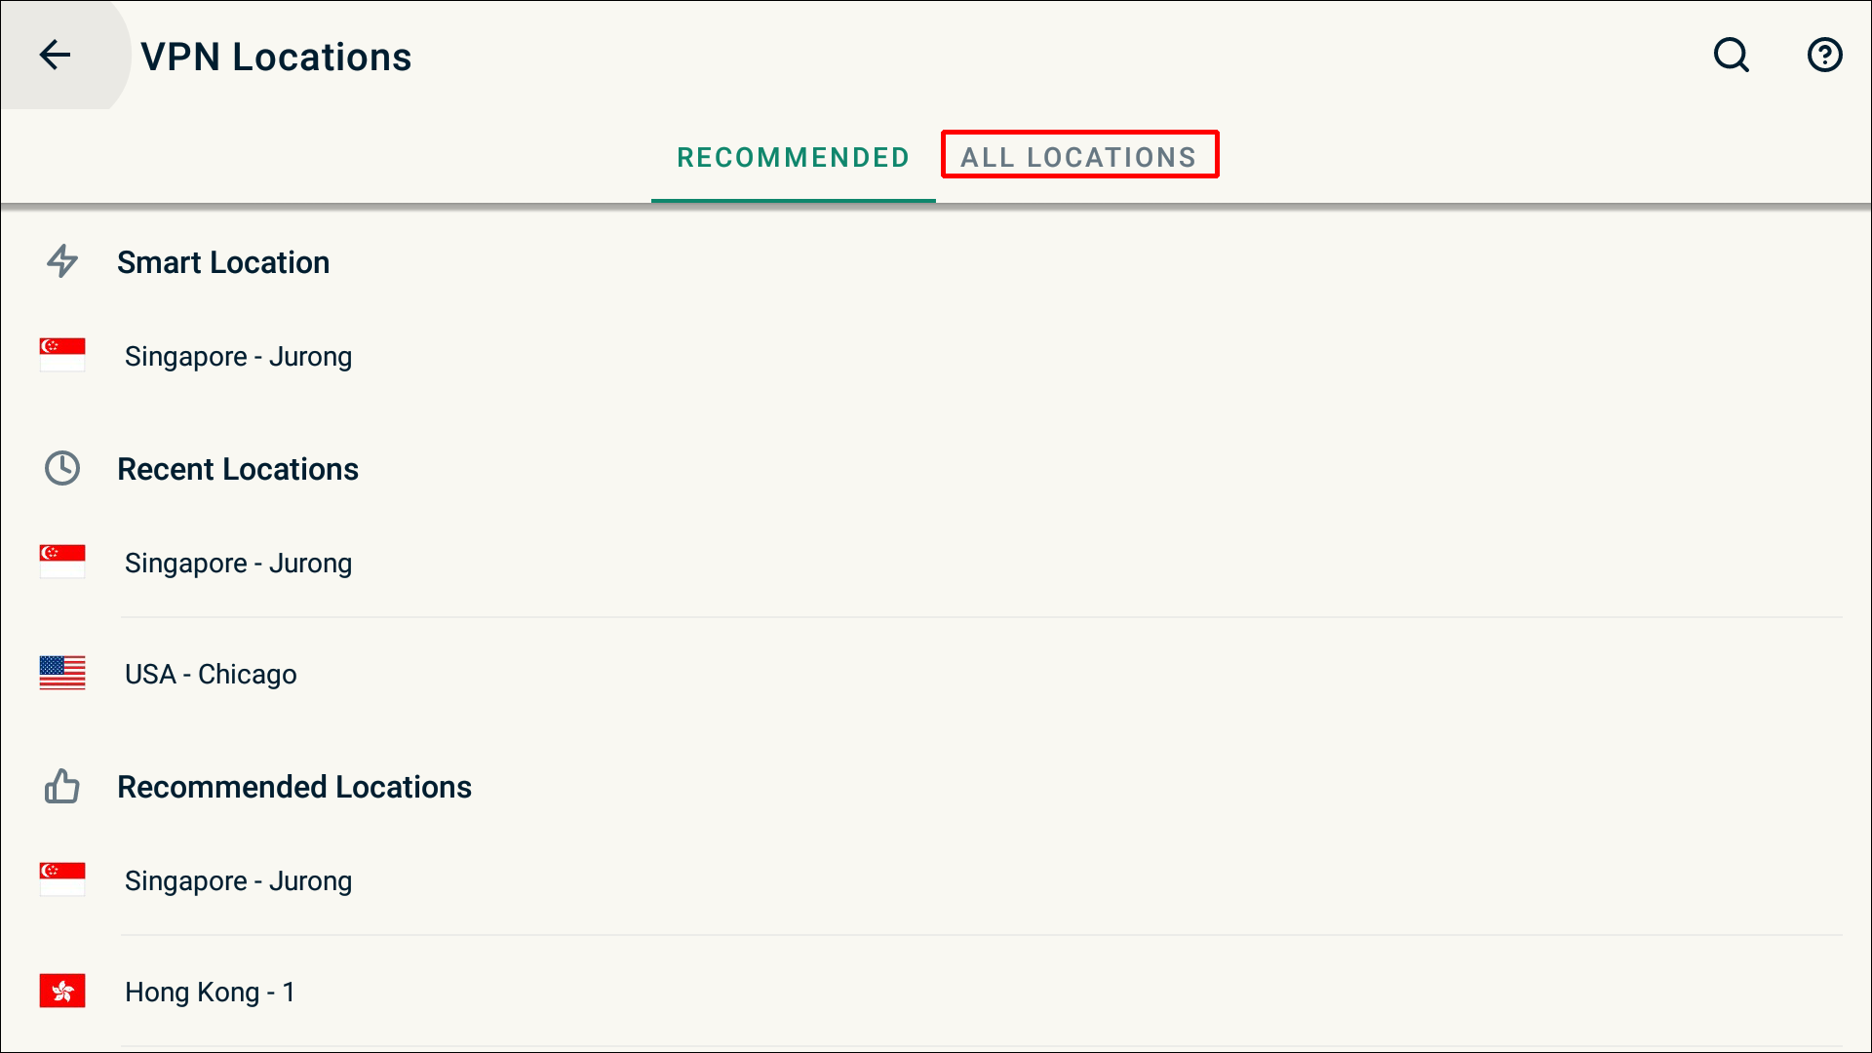Pick Singapore - Jurong under Recommended Locations
The width and height of the screenshot is (1872, 1053).
coord(238,881)
